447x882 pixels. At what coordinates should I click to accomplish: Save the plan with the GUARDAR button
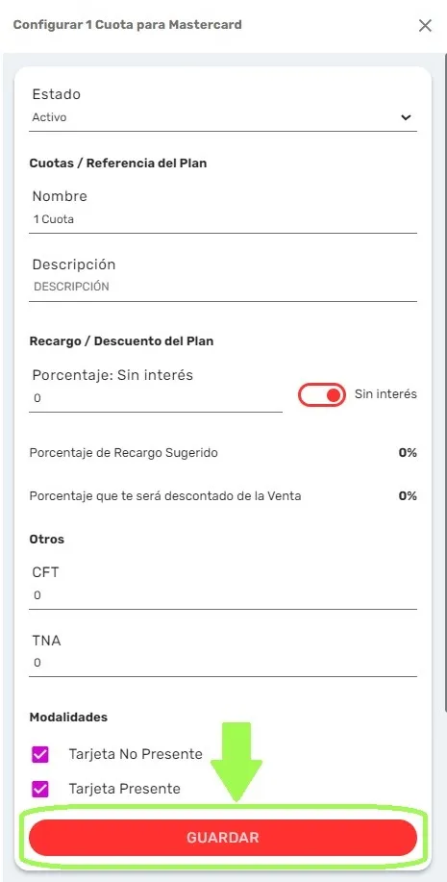point(223,838)
